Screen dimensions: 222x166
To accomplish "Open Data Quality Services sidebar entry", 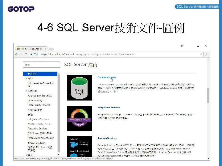I will point(39,105).
